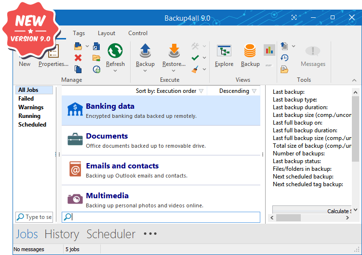Click the scheduler clock icon with green plus

point(96,69)
